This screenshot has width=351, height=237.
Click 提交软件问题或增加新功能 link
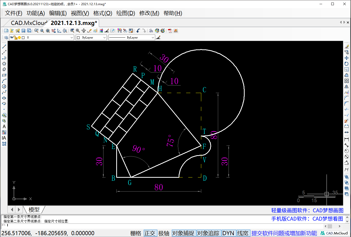coord(284,233)
